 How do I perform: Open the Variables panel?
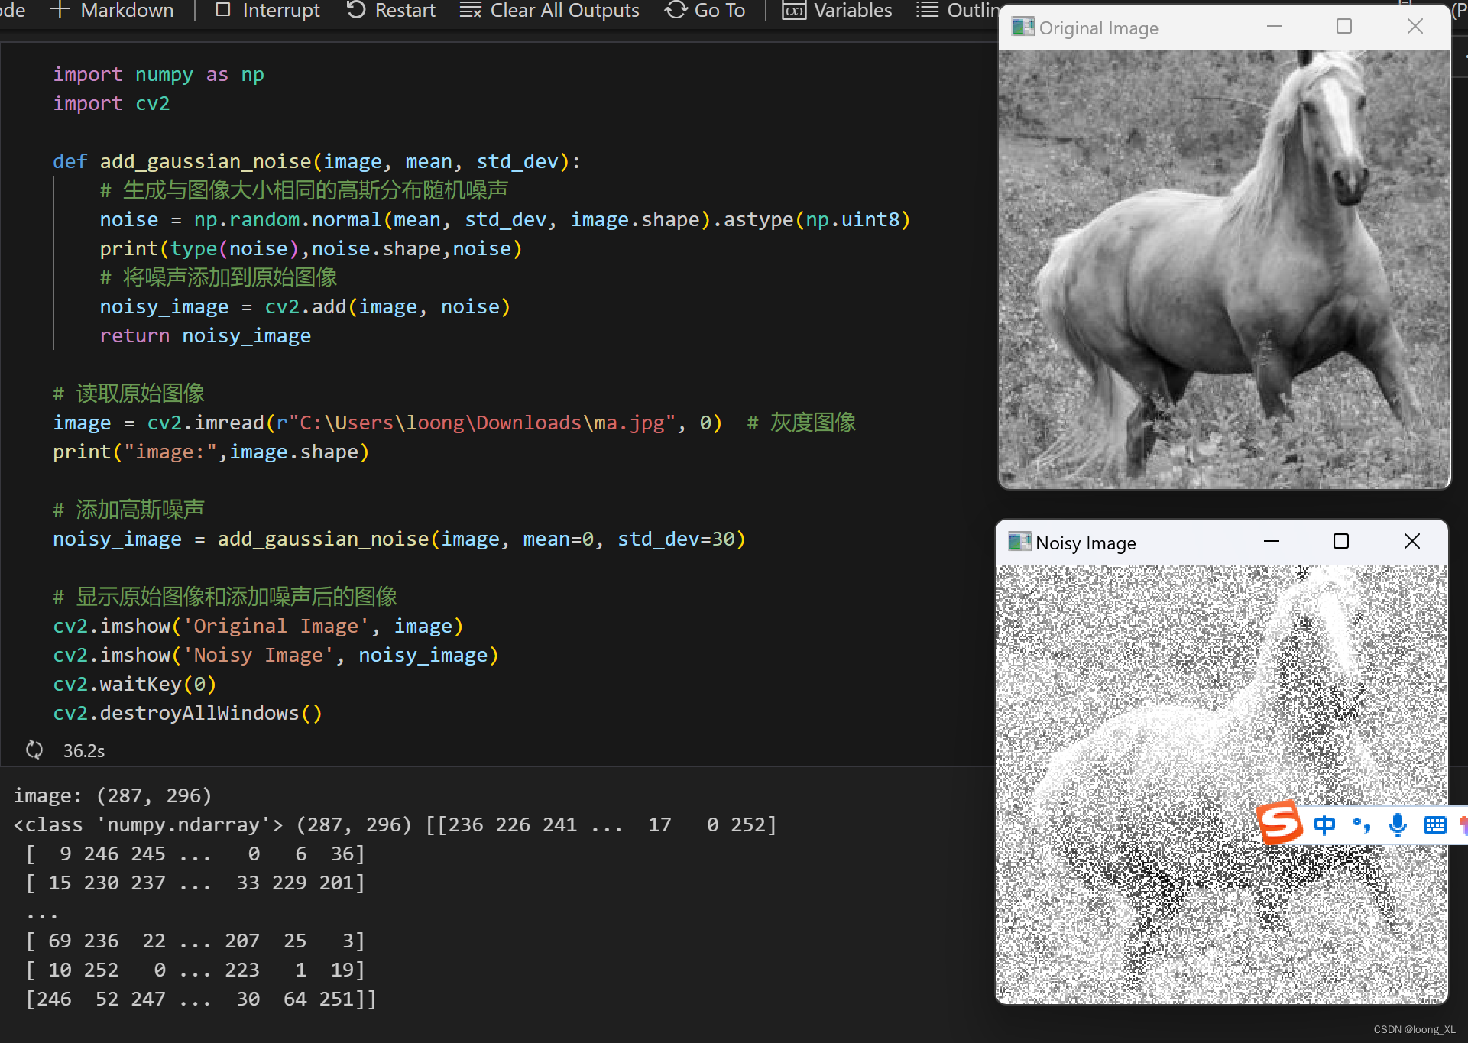tap(837, 10)
